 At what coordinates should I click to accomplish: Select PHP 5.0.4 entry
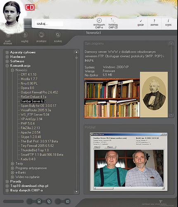click(28, 123)
